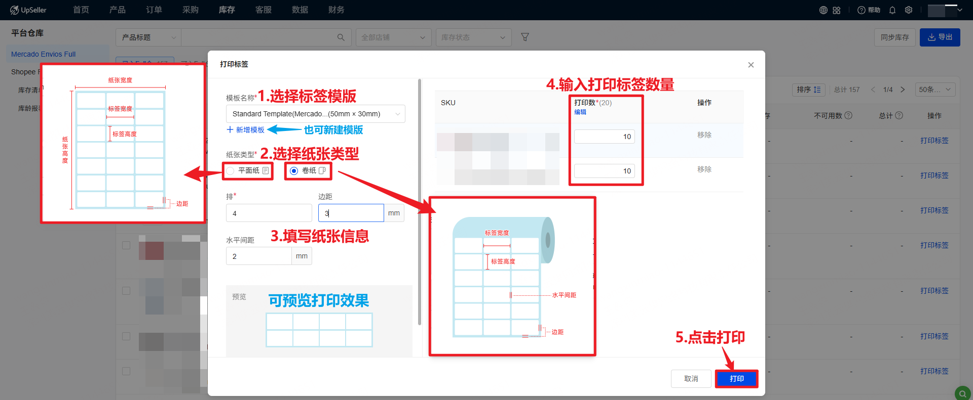The height and width of the screenshot is (400, 973).
Task: Click the language globe icon
Action: click(824, 10)
